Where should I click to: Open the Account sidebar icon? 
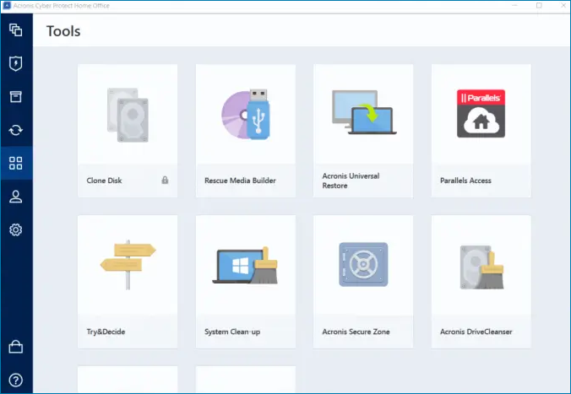(15, 197)
